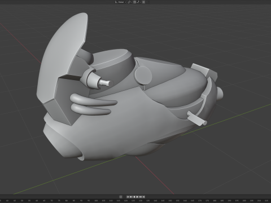
Task: Open the Global transform orientation dropdown
Action: 121,2
